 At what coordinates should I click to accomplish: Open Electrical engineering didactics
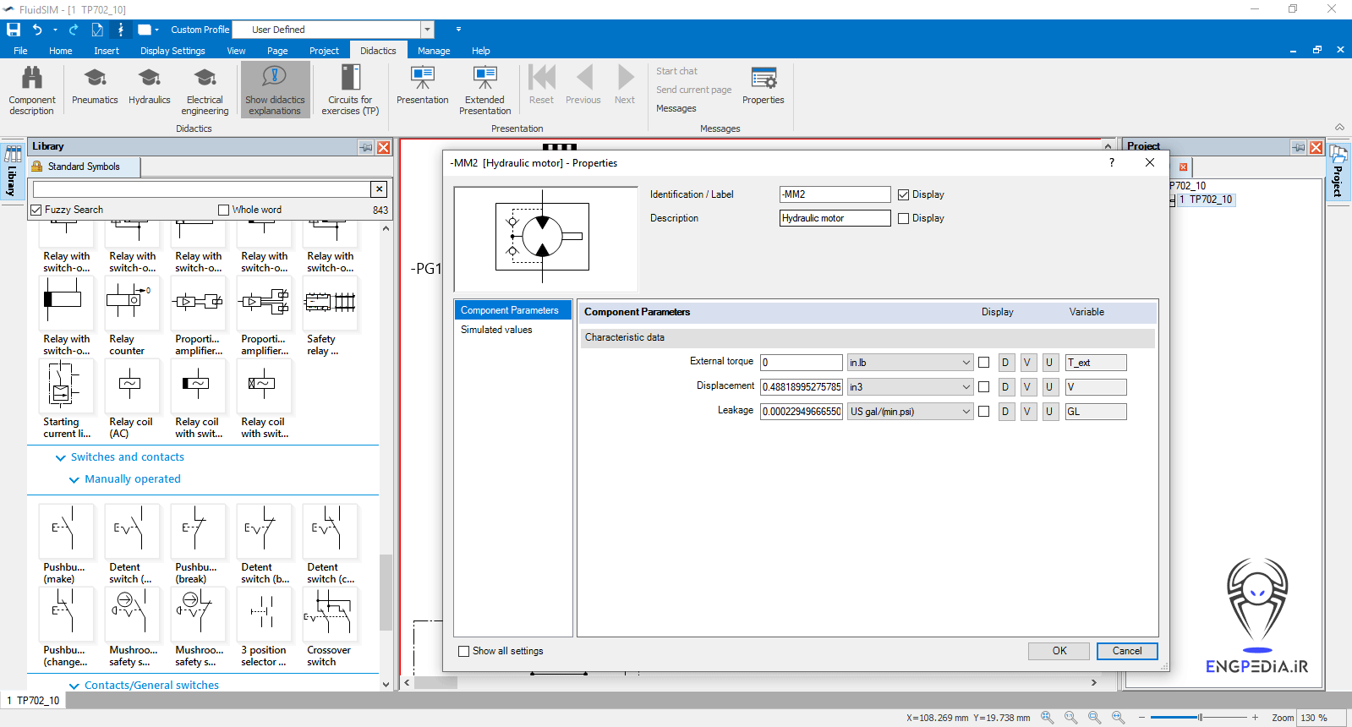(x=205, y=90)
